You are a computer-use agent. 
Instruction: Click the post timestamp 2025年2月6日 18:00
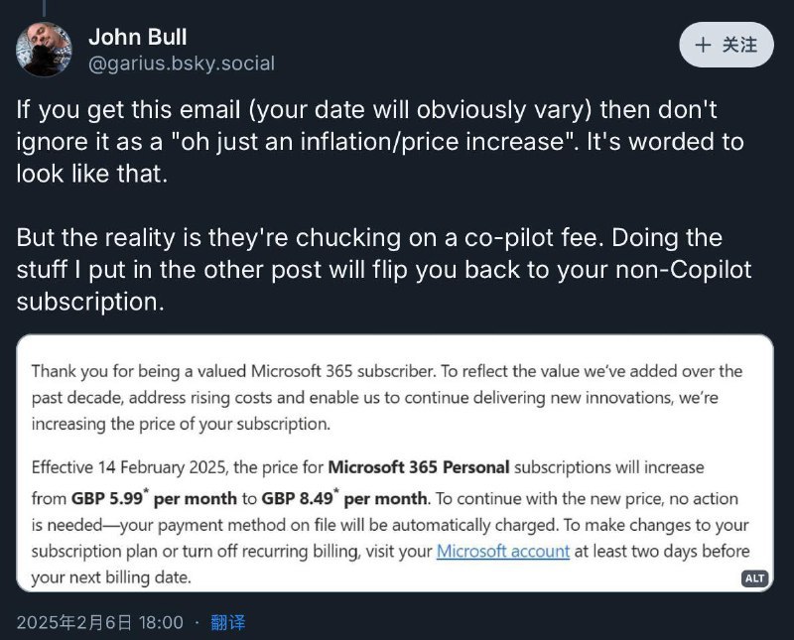point(99,623)
